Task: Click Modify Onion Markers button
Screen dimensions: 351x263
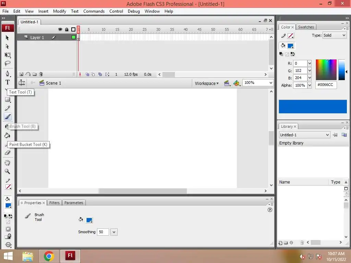Action: tap(107, 74)
